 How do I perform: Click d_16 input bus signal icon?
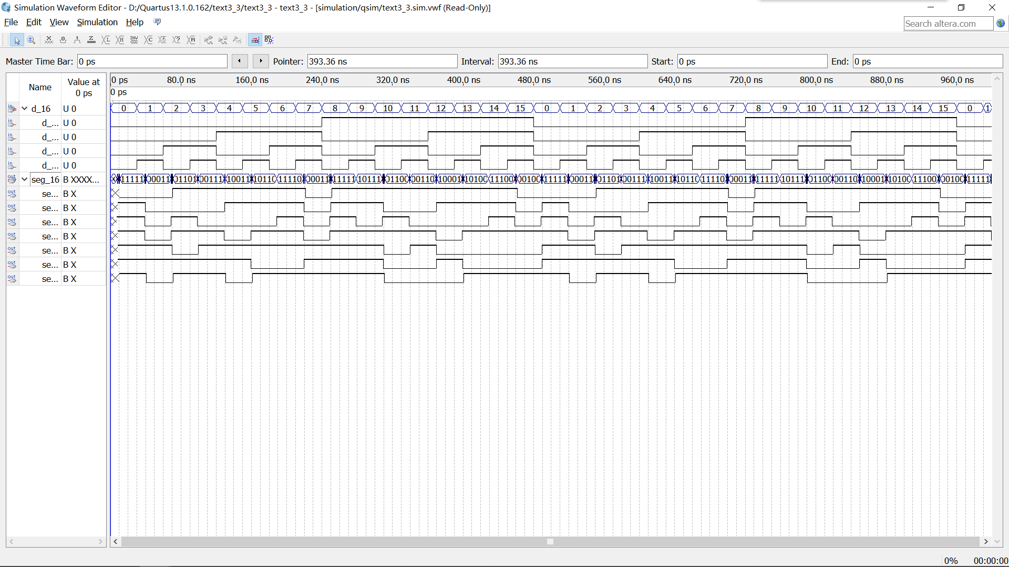tap(12, 109)
